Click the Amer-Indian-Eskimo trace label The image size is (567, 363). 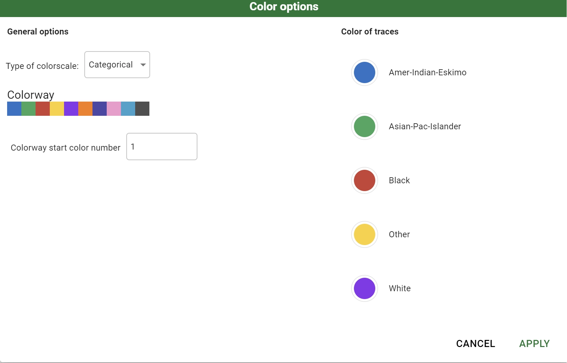coord(428,72)
